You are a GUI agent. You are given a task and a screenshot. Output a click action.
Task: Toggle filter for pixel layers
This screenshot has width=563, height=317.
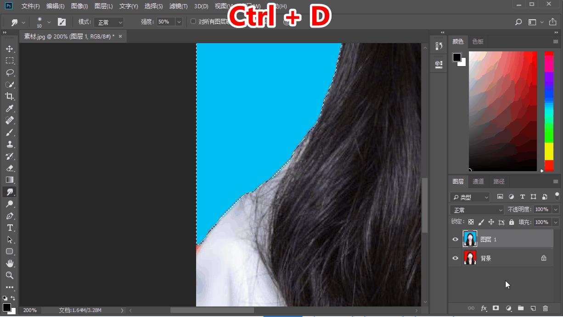(500, 197)
